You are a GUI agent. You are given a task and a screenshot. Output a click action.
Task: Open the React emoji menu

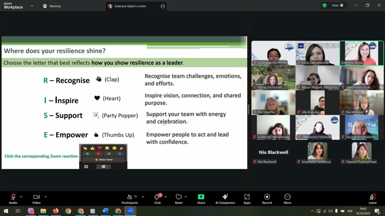click(x=179, y=199)
